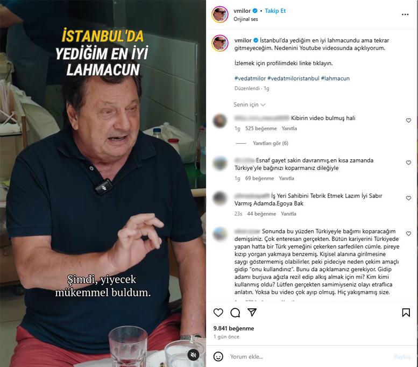Reply to the 525 beğenme comment via Yanıtla
This screenshot has width=418, height=367.
(289, 129)
